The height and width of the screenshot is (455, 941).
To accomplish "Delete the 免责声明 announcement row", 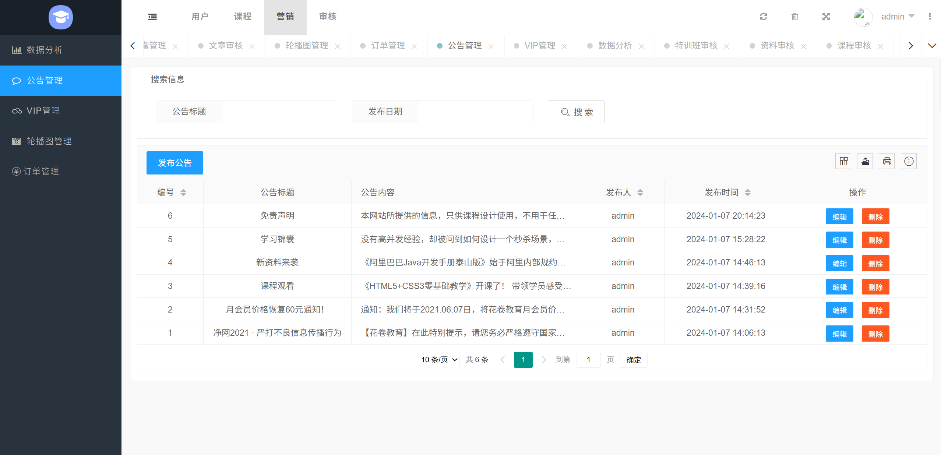I will [x=875, y=216].
